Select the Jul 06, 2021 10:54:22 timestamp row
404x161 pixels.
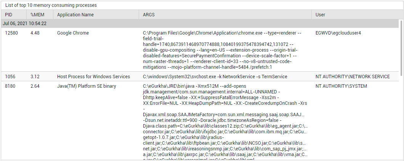tap(200, 24)
